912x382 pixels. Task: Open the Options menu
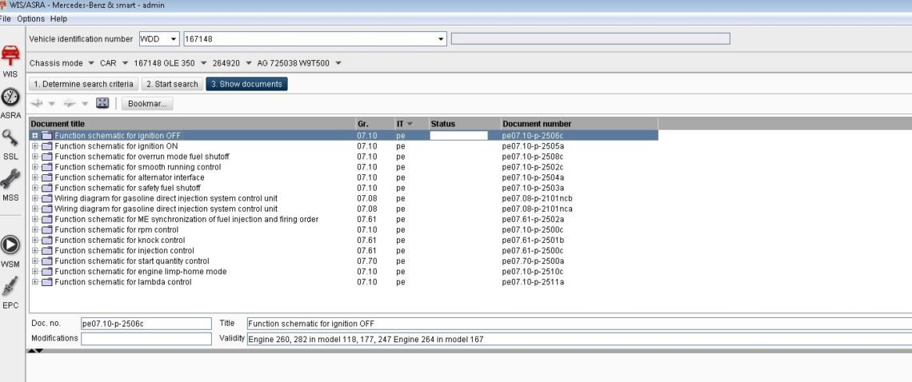31,18
